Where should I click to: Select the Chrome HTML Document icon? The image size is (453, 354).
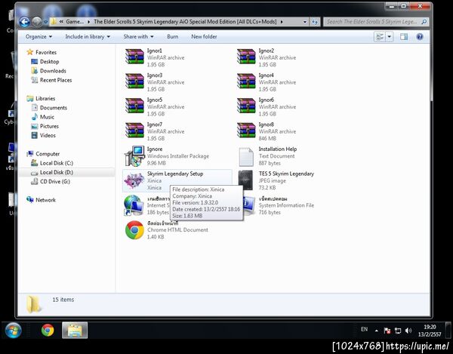click(134, 230)
